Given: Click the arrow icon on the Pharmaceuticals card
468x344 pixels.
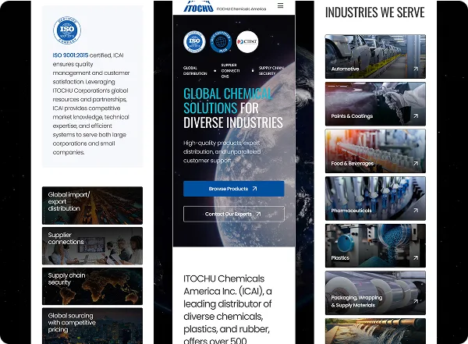Looking at the screenshot, I should [416, 211].
